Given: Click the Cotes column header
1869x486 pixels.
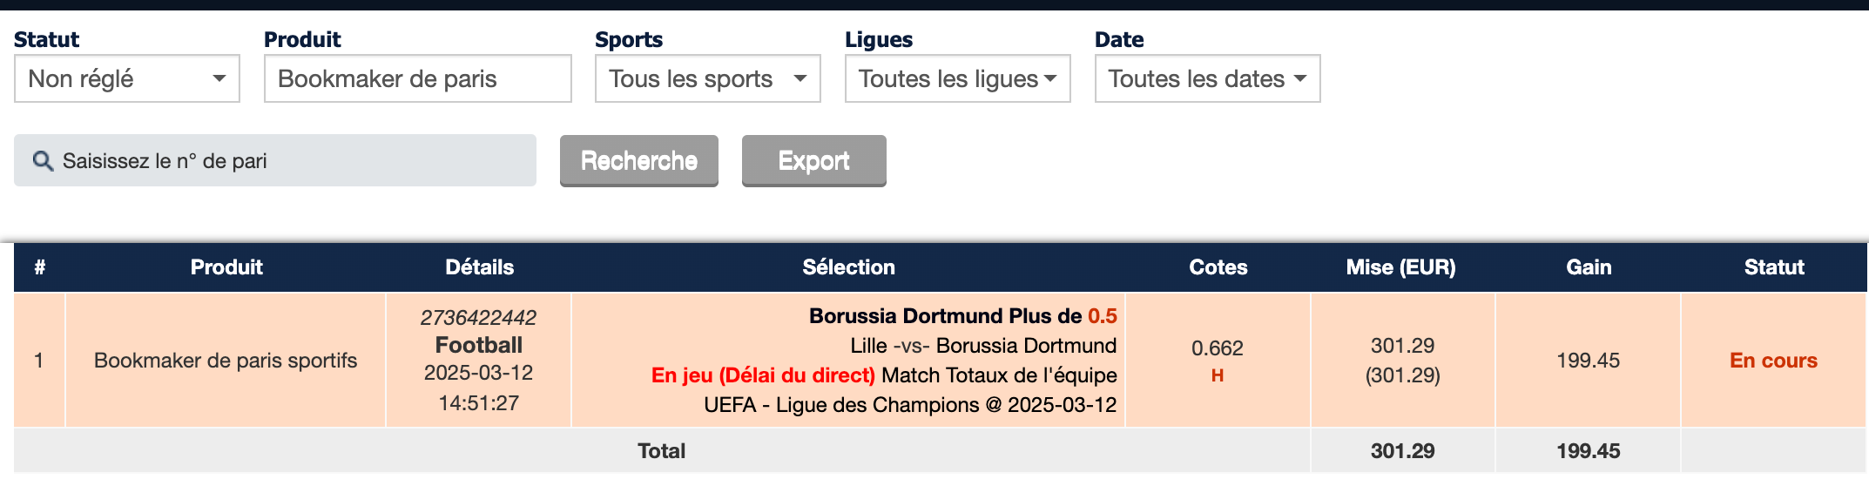Looking at the screenshot, I should coord(1218,267).
